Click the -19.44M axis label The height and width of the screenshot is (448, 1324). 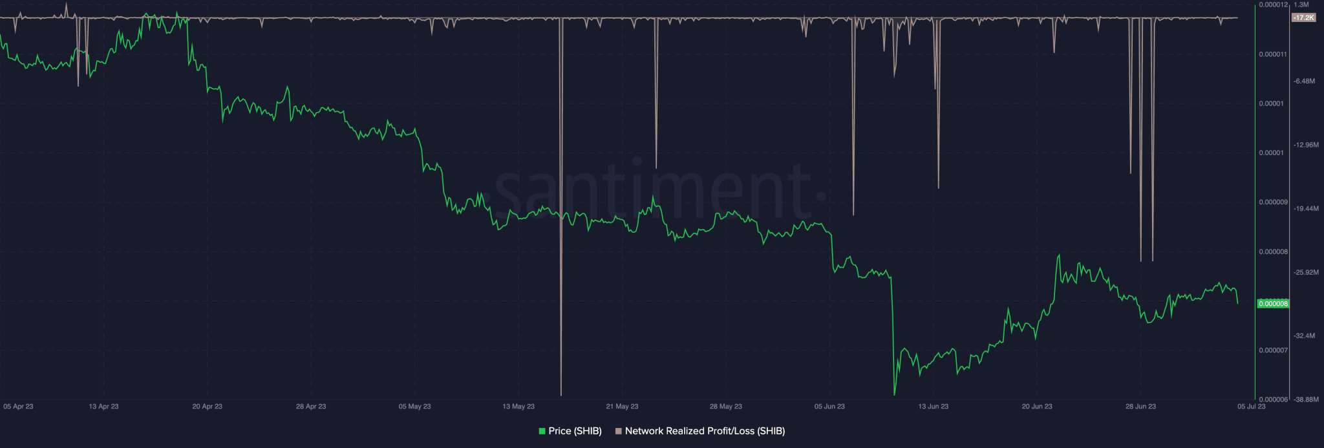[x=1304, y=209]
